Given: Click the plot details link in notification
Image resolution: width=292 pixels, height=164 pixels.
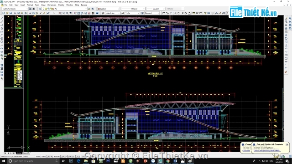Looking at the screenshot, I should [x=266, y=150].
